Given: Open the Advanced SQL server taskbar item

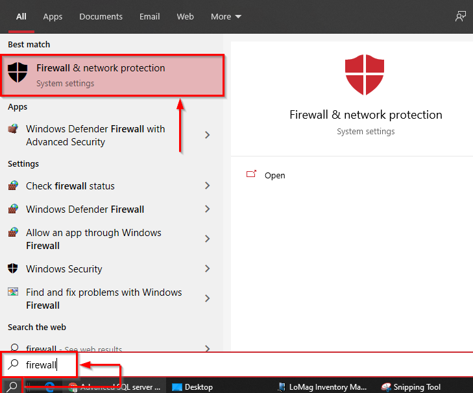Looking at the screenshot, I should [x=114, y=387].
